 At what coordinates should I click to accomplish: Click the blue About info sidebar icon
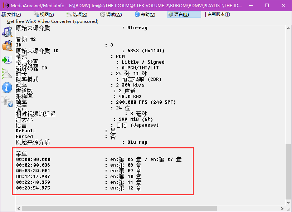7,88
